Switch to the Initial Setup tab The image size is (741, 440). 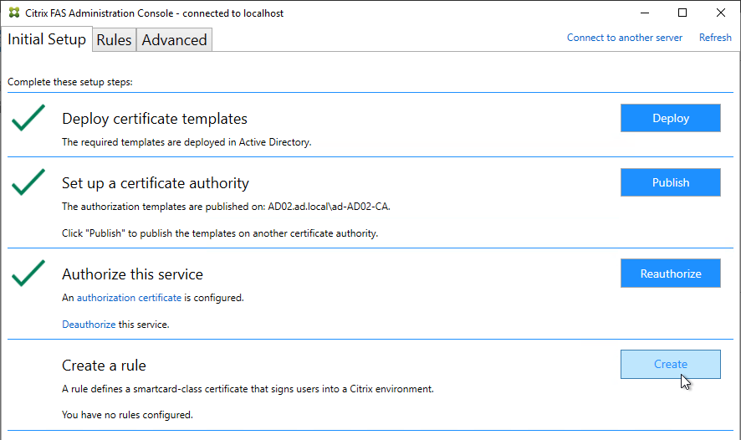click(x=47, y=39)
